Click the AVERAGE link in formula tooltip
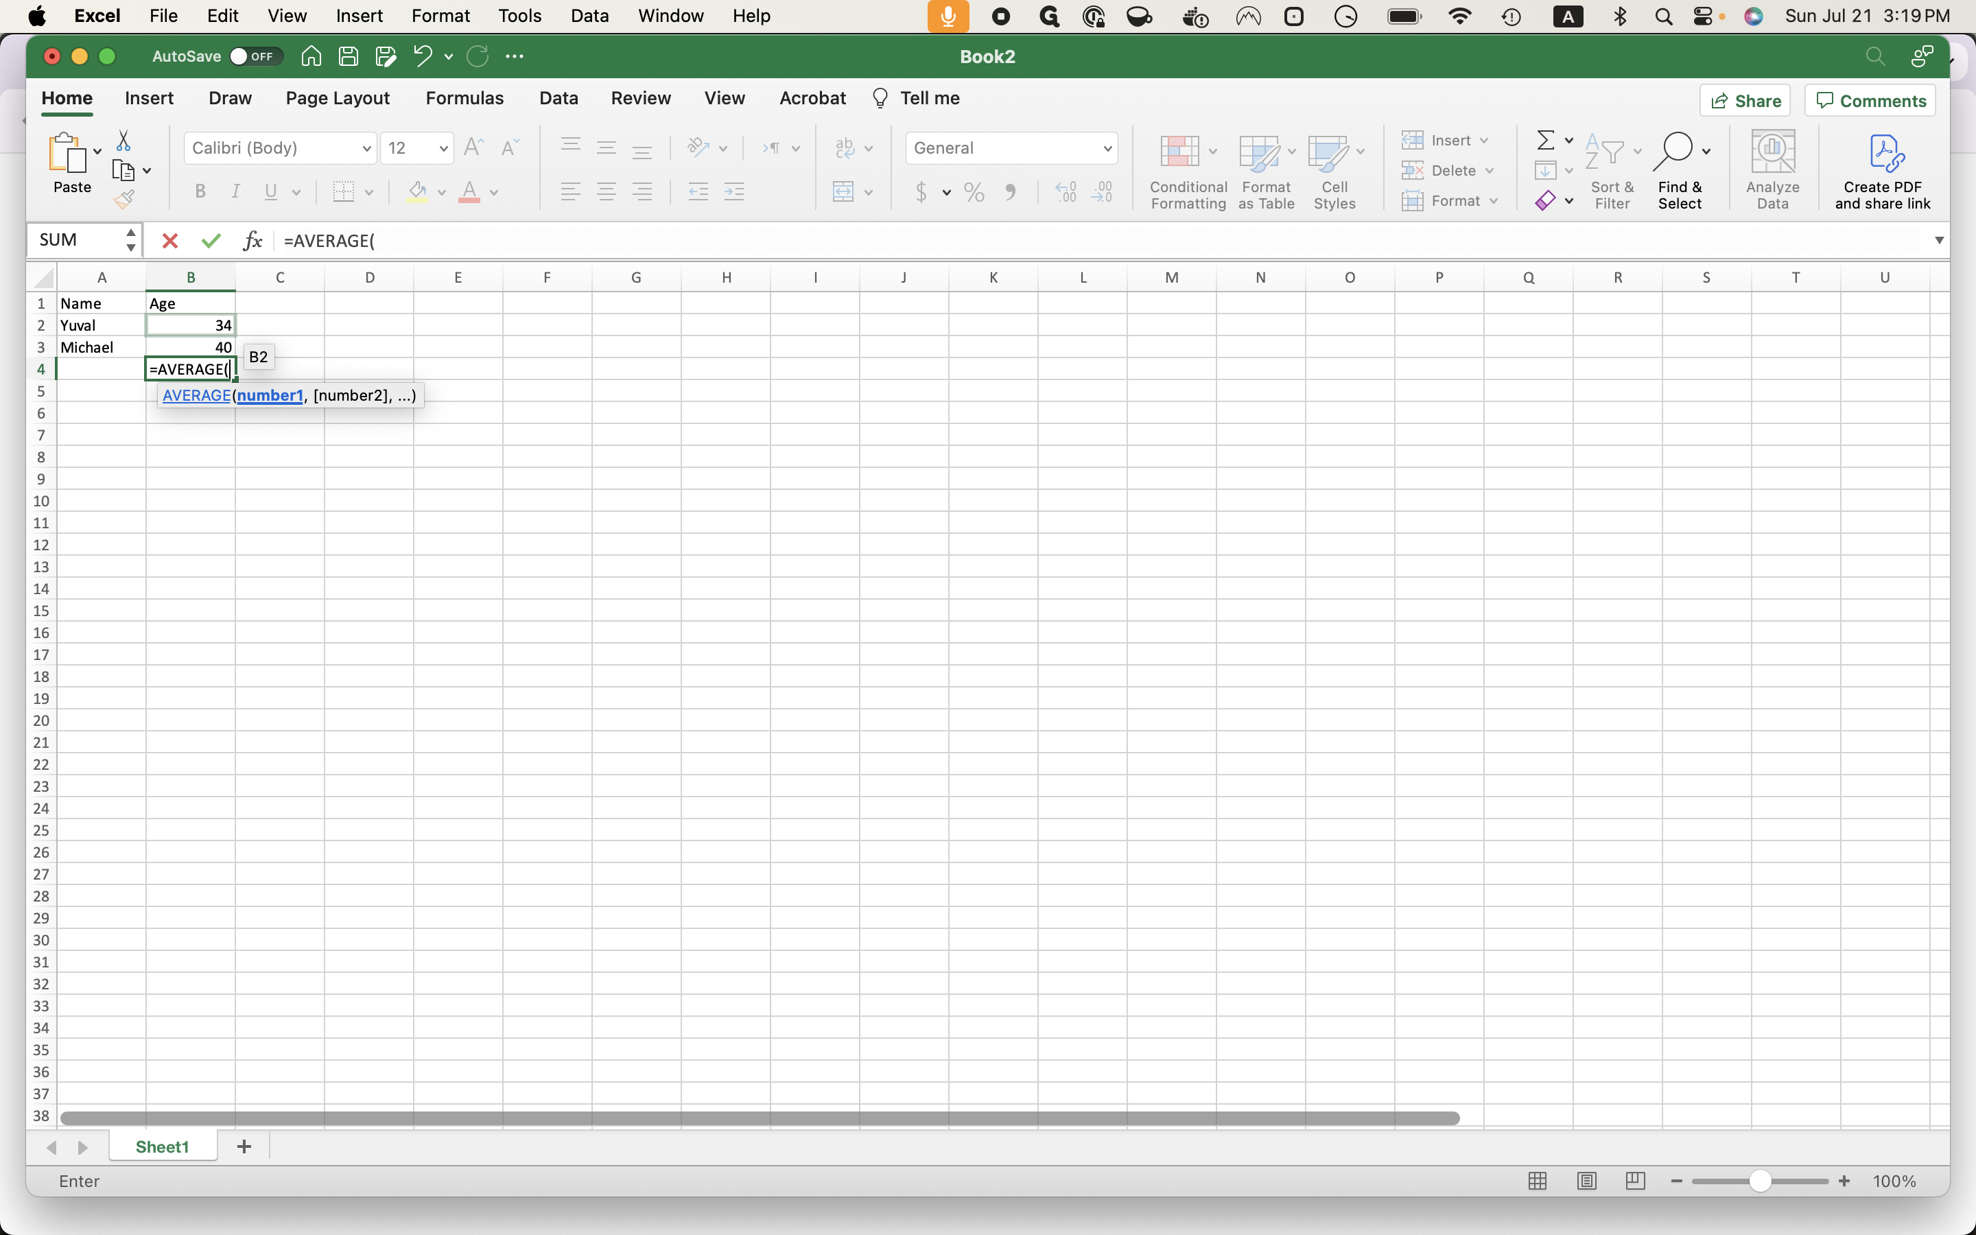Viewport: 1976px width, 1235px height. (x=196, y=395)
